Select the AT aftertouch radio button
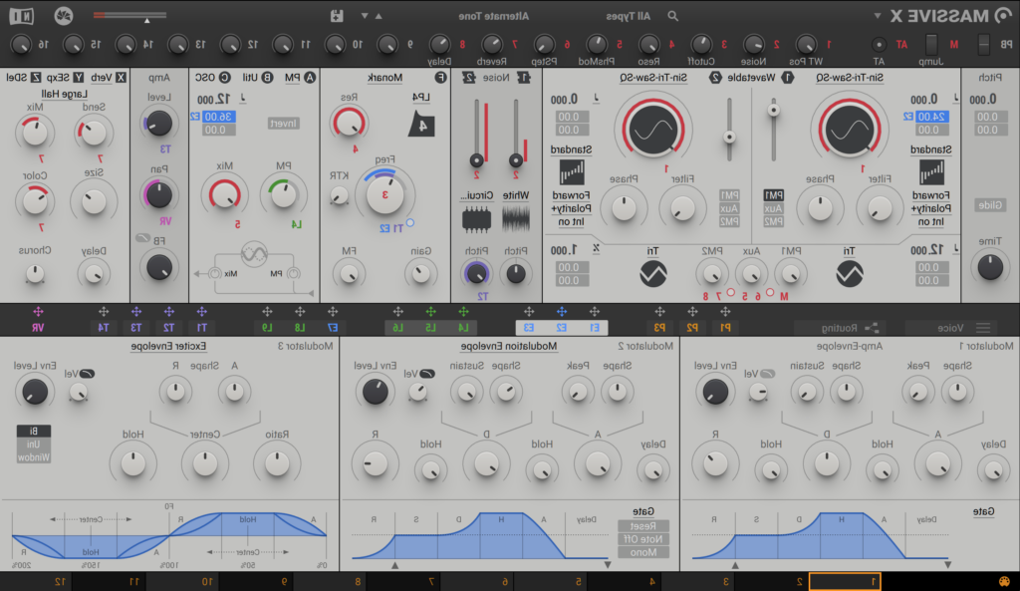The height and width of the screenshot is (591, 1020). pos(879,44)
